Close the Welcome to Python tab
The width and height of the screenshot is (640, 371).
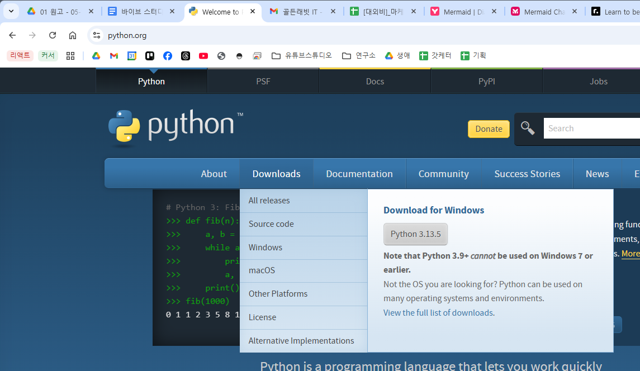(253, 11)
